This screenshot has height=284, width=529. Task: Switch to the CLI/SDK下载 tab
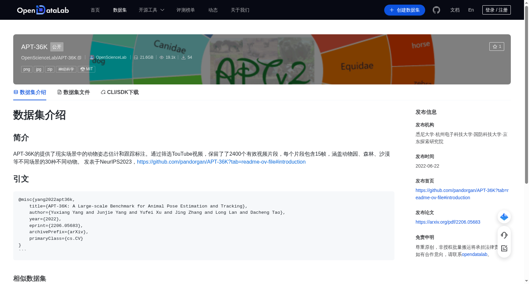tap(120, 92)
